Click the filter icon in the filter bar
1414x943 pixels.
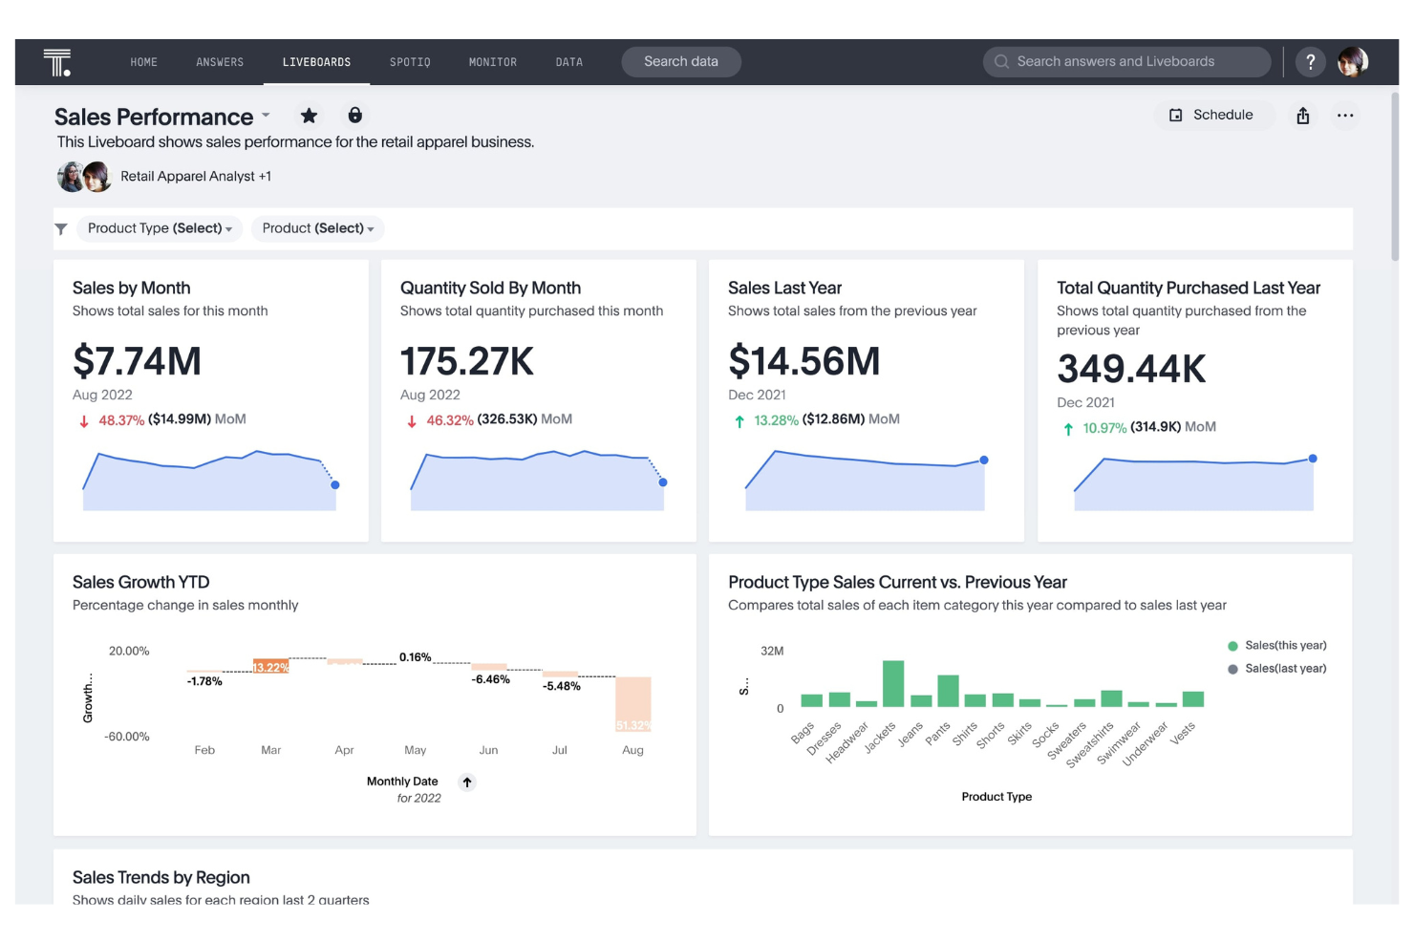pos(61,228)
